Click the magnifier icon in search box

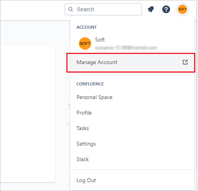[x=71, y=9]
